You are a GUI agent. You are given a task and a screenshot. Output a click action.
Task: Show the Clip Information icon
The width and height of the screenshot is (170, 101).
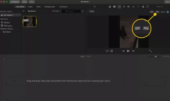pos(148,7)
